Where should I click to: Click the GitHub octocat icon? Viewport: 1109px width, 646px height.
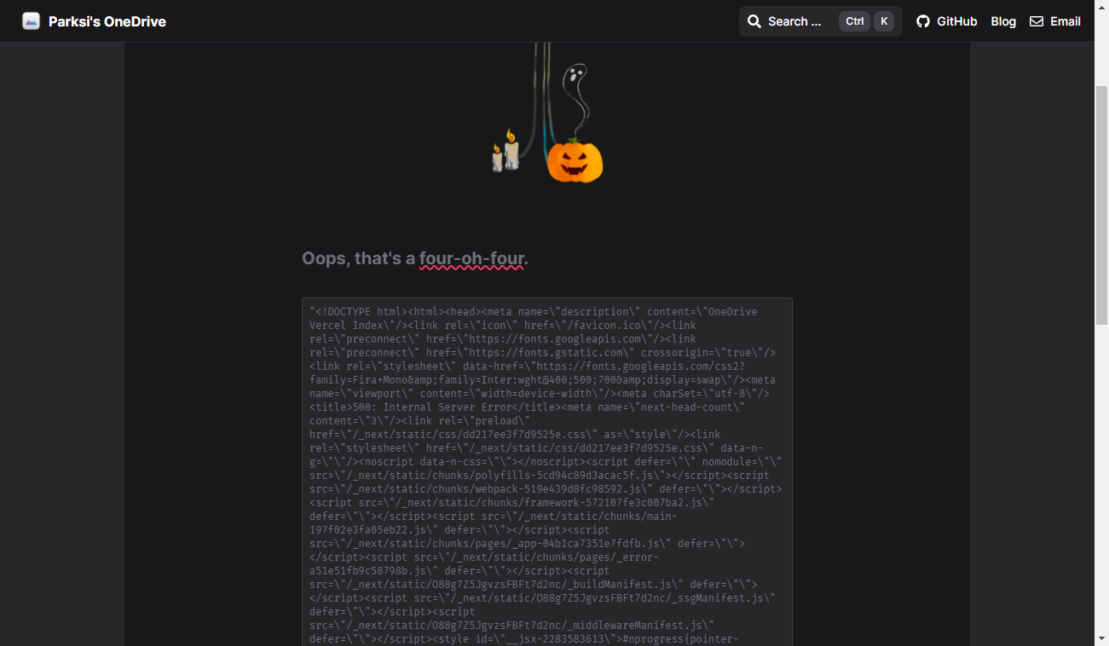(923, 21)
